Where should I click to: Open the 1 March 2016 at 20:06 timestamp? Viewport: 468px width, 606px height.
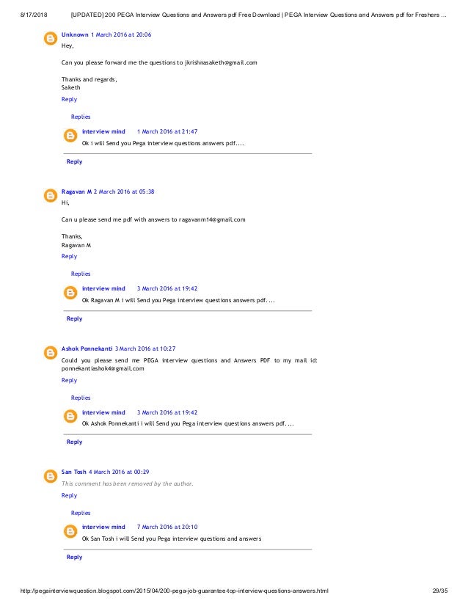coord(121,34)
